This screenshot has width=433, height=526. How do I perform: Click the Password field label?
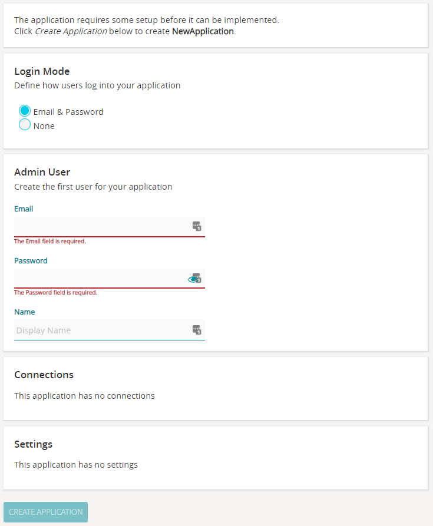(x=31, y=260)
